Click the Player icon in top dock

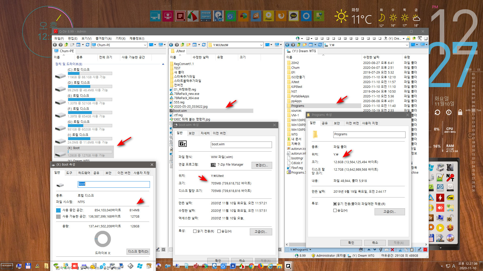point(268,16)
